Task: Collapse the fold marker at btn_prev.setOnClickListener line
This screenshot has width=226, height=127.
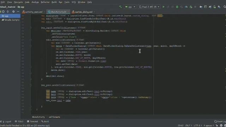Action: 31,85
